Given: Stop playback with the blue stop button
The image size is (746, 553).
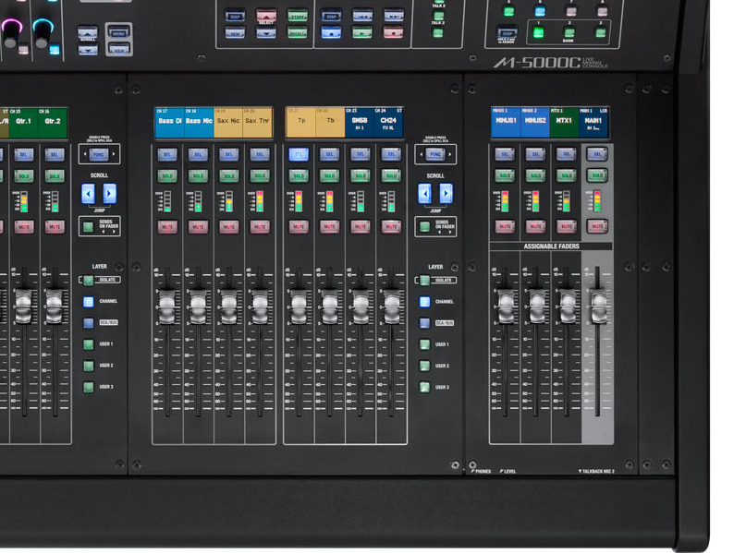Looking at the screenshot, I should click(331, 32).
